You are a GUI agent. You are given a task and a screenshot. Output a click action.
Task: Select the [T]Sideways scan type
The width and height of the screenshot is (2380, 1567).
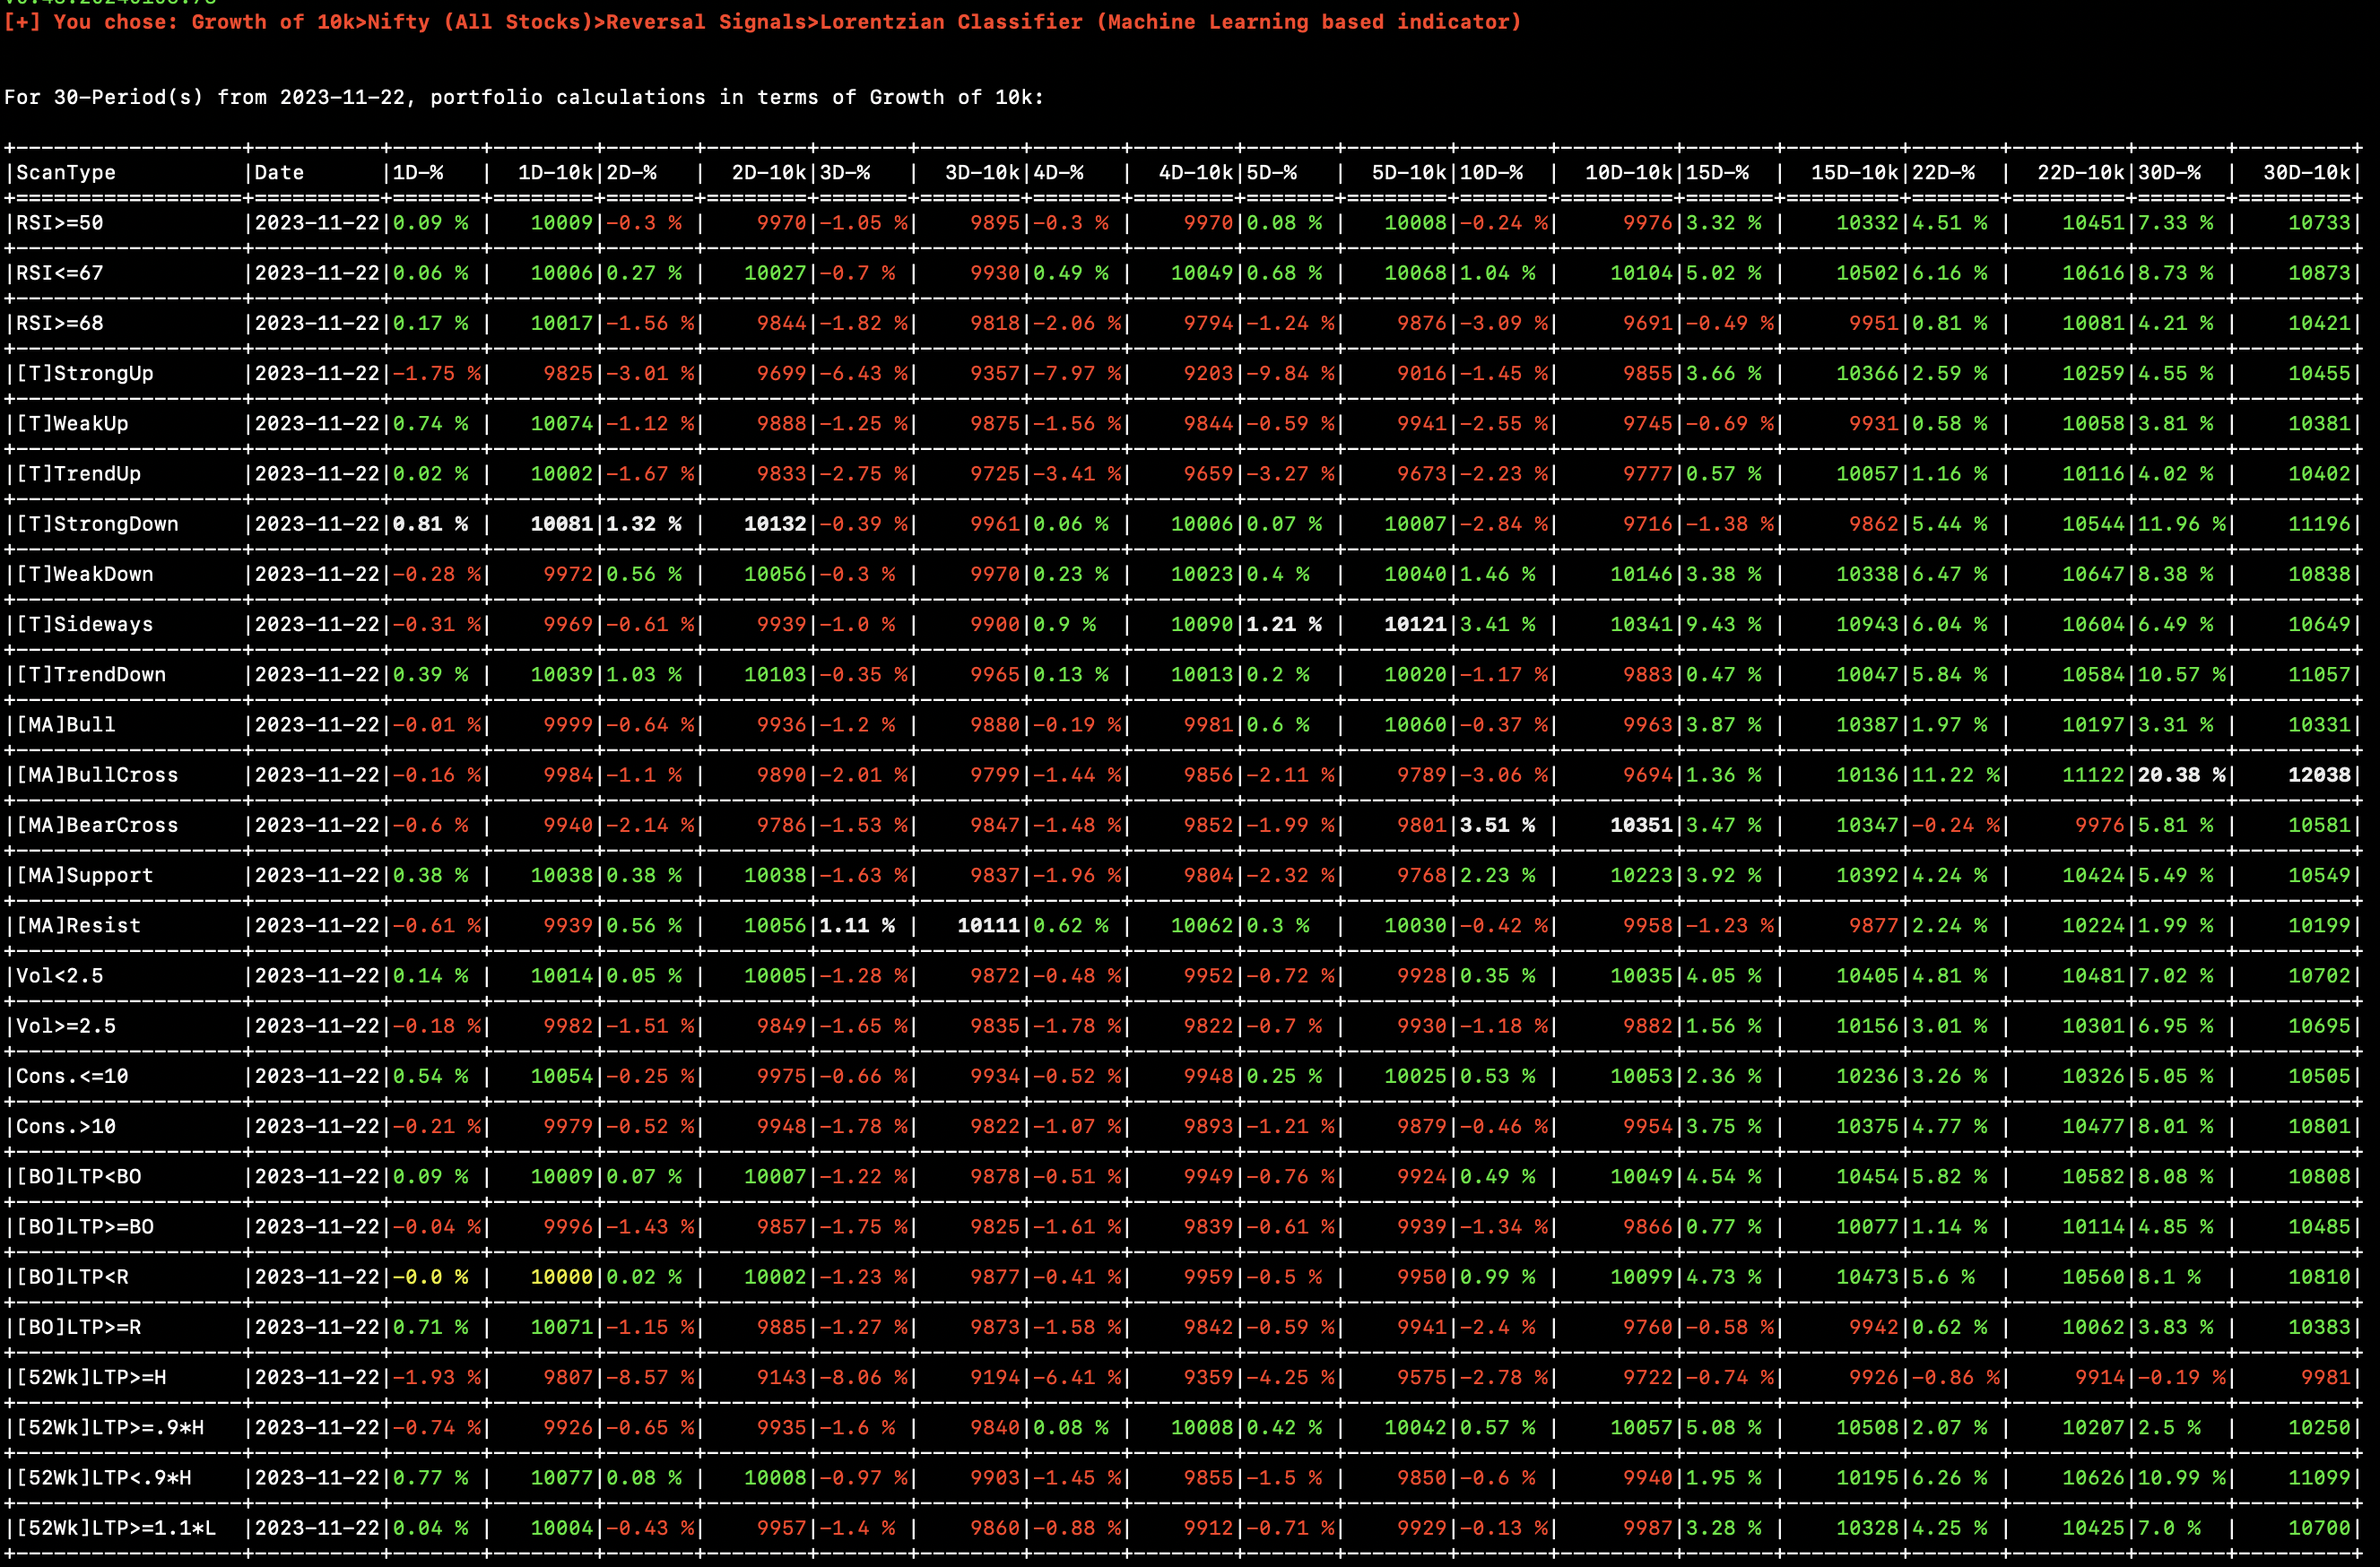85,624
